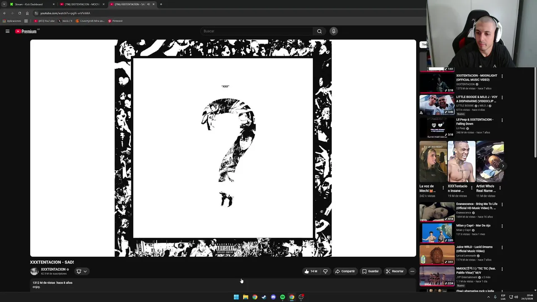Click the search magnifier button
The image size is (537, 302).
(319, 31)
